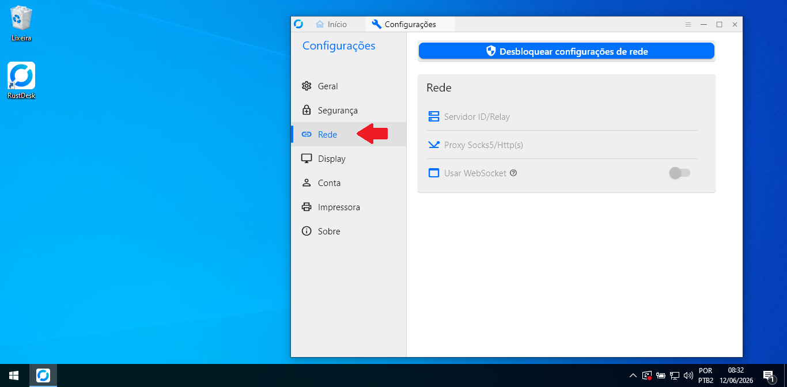Click the battery tray icon
The width and height of the screenshot is (787, 387).
click(x=661, y=375)
